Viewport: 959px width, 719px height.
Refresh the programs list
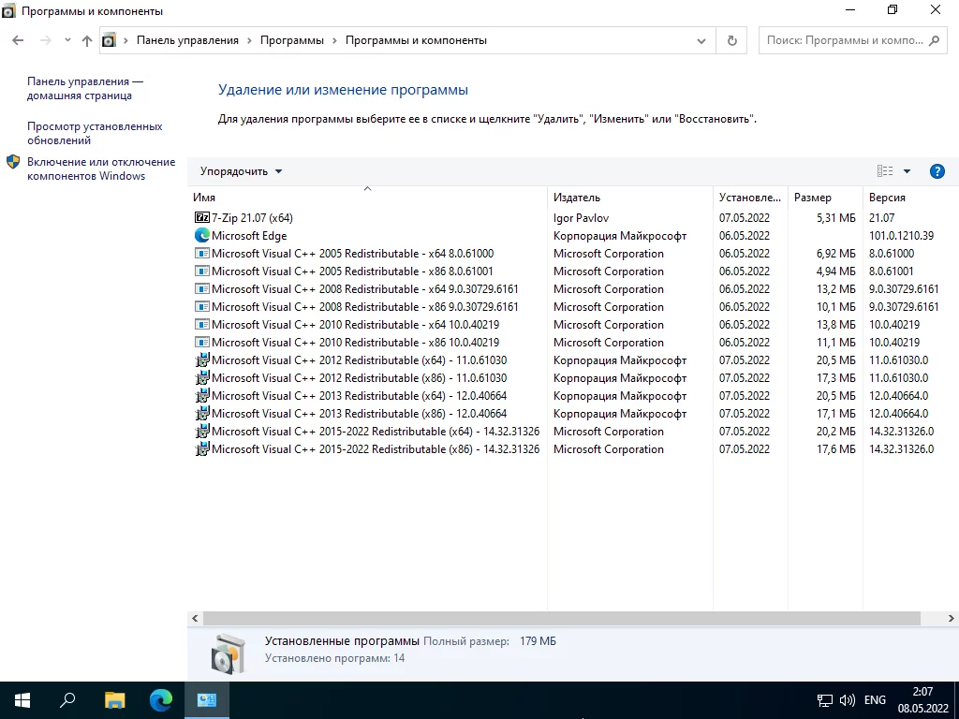731,40
